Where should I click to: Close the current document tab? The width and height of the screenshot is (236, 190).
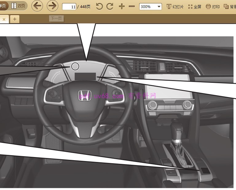point(4,19)
